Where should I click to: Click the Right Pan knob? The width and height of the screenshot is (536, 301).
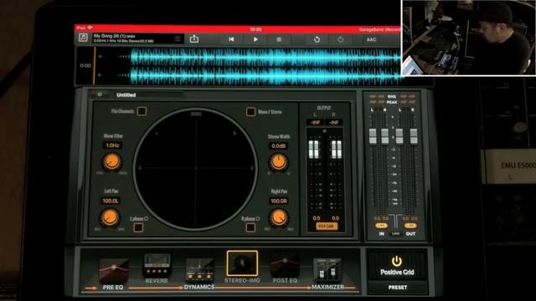(x=279, y=217)
